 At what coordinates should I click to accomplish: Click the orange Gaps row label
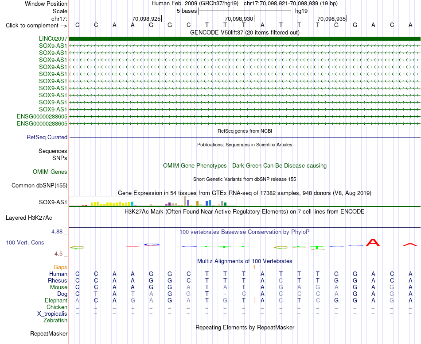pyautogui.click(x=60, y=267)
